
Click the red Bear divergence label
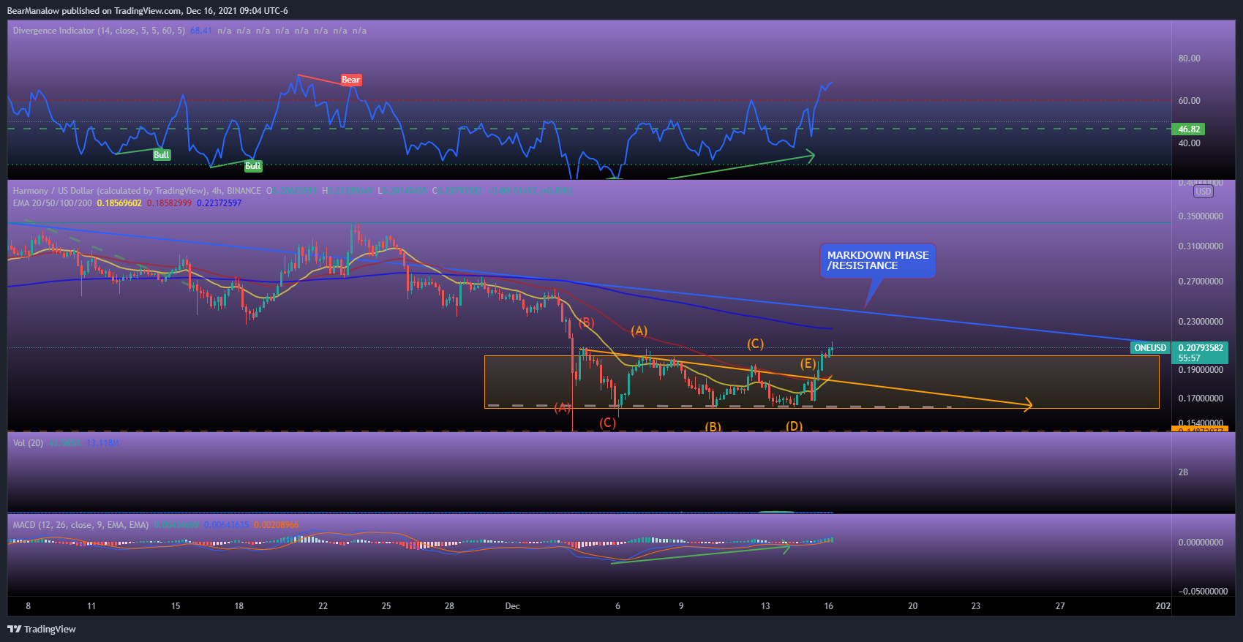351,80
